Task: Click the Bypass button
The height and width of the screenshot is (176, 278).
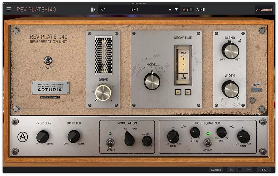Action: [216, 170]
